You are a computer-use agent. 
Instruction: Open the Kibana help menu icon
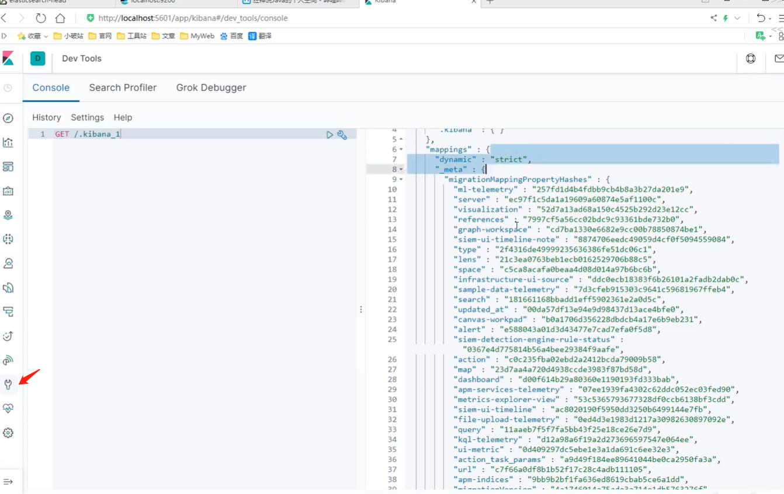[x=751, y=58]
